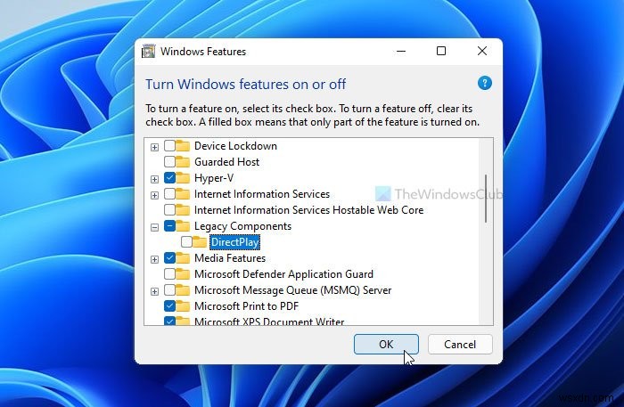Click the Microsoft Print to PDF folder icon
The image size is (624, 407).
[183, 306]
